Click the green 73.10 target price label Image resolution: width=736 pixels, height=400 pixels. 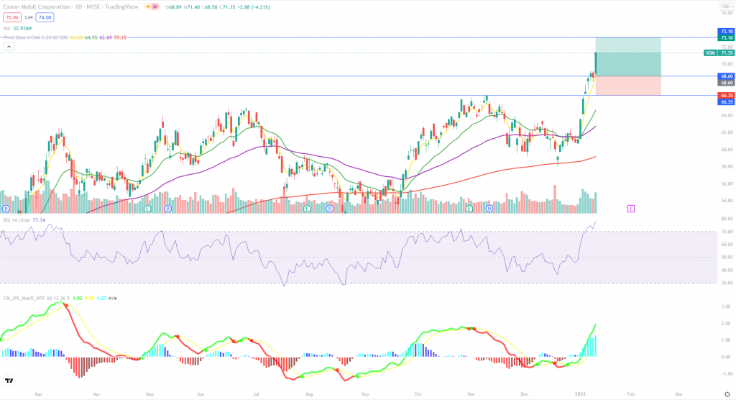click(x=726, y=37)
